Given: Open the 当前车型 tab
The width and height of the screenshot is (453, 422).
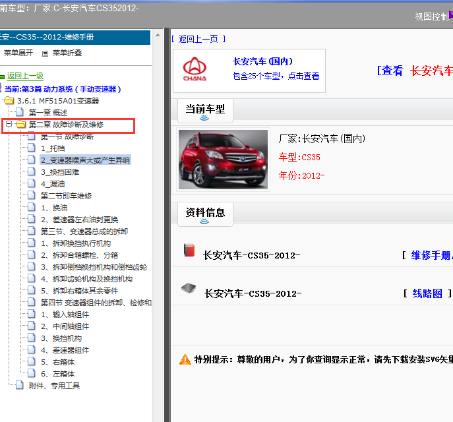Looking at the screenshot, I should click(205, 111).
